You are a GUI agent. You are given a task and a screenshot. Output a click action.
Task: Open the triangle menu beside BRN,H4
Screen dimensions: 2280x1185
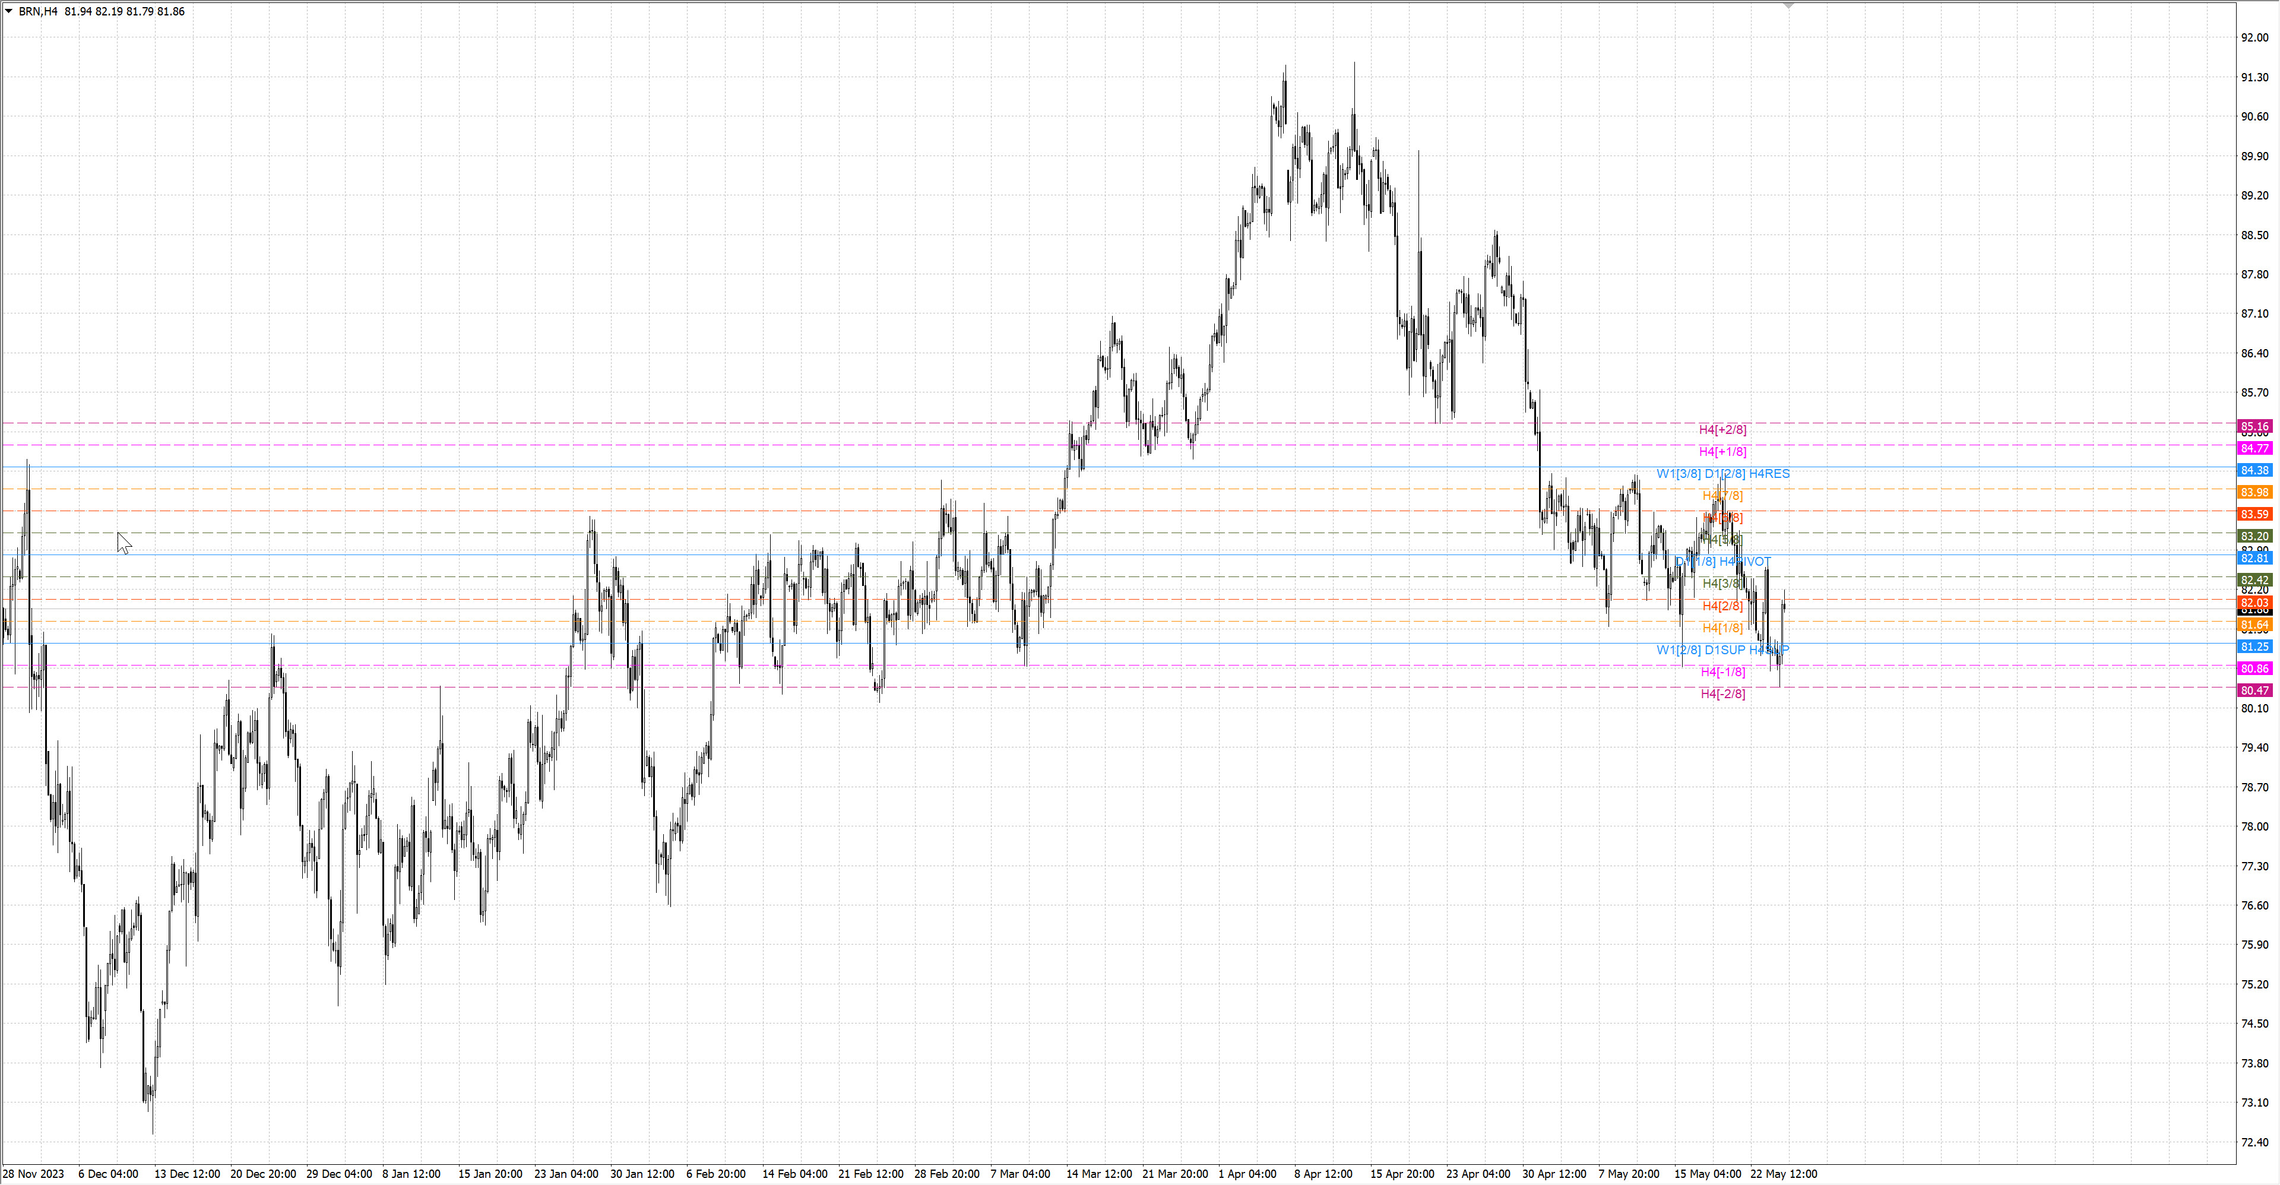tap(9, 11)
